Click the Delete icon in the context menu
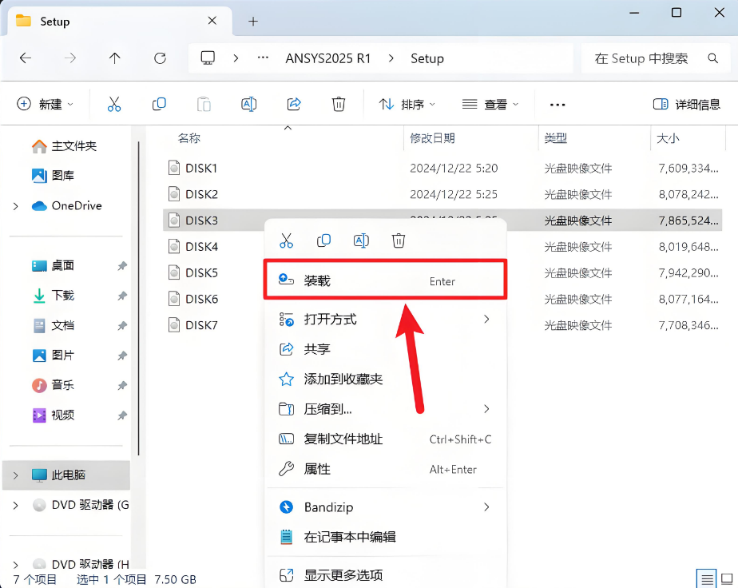Viewport: 738px width, 588px height. point(399,240)
